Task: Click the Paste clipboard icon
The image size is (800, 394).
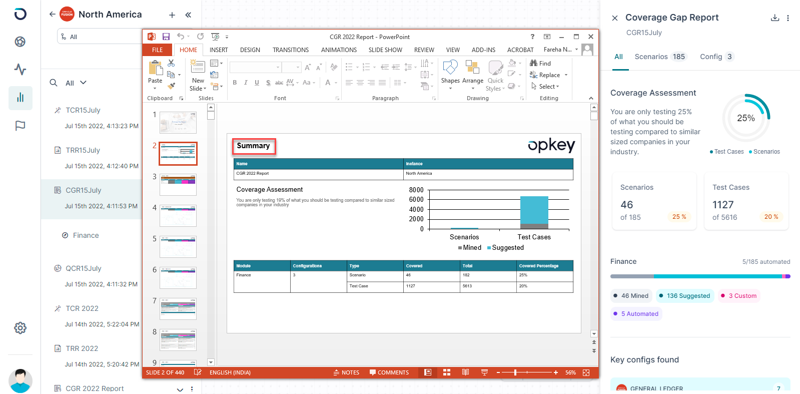Action: (x=156, y=68)
